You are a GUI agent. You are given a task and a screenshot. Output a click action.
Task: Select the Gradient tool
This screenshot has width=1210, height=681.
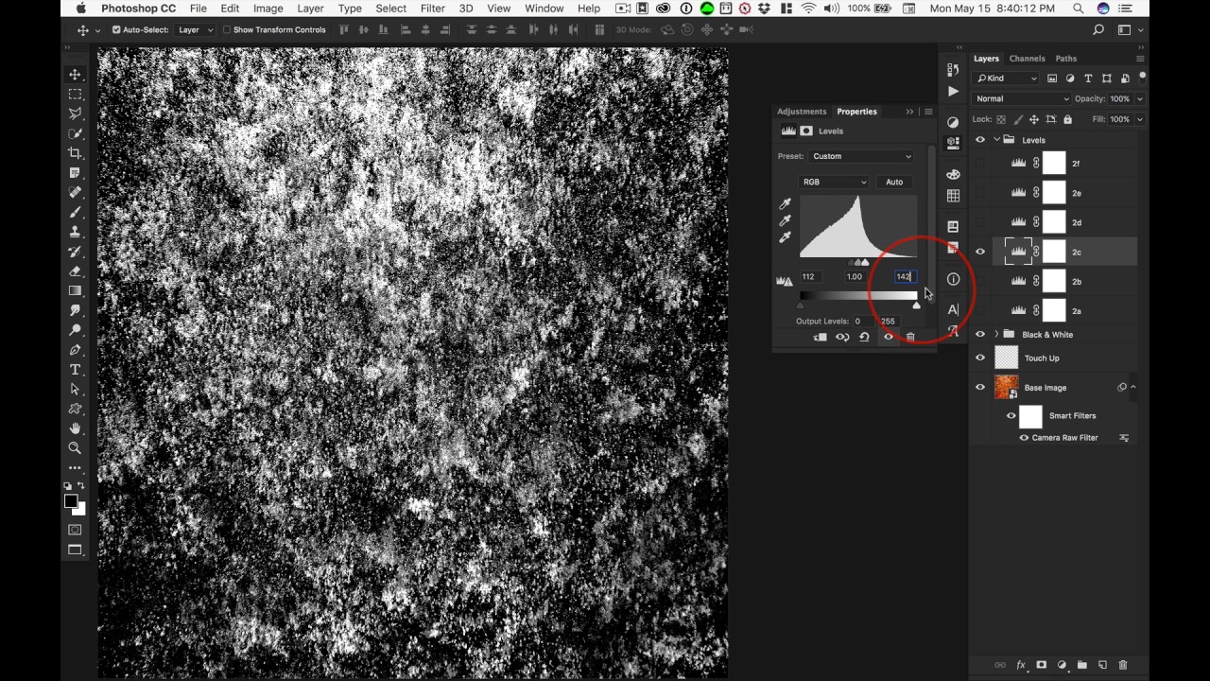click(75, 291)
